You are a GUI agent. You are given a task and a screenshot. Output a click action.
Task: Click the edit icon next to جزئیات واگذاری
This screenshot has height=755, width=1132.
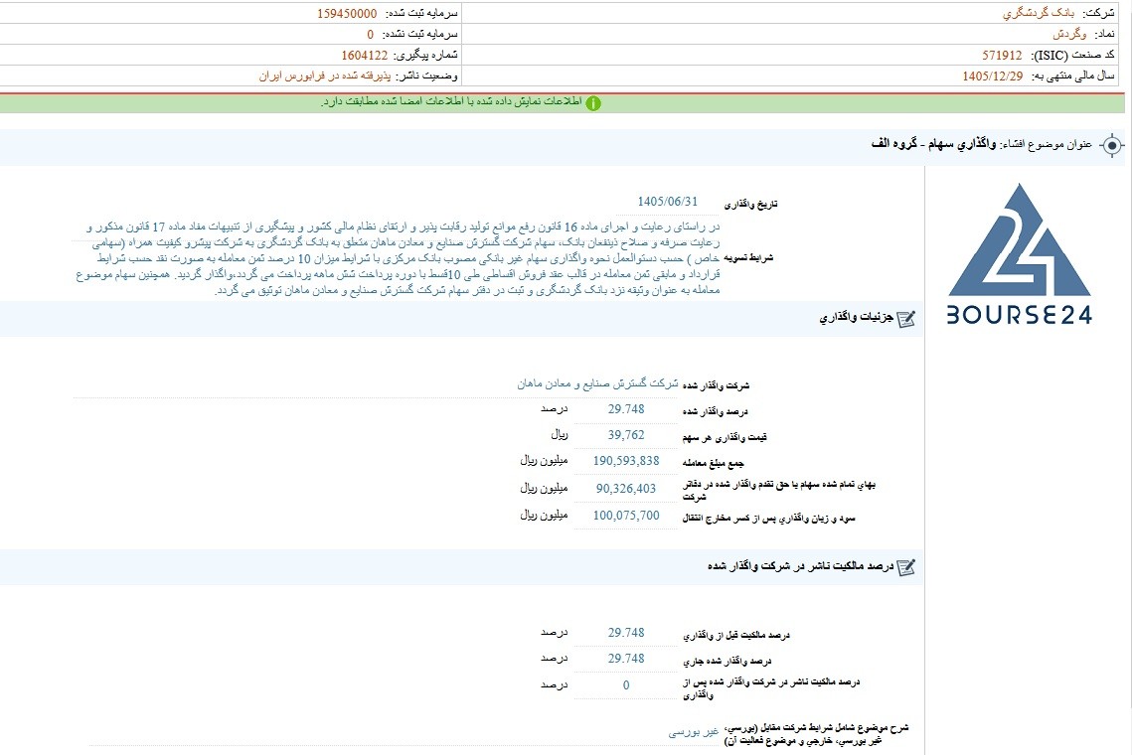pos(906,318)
